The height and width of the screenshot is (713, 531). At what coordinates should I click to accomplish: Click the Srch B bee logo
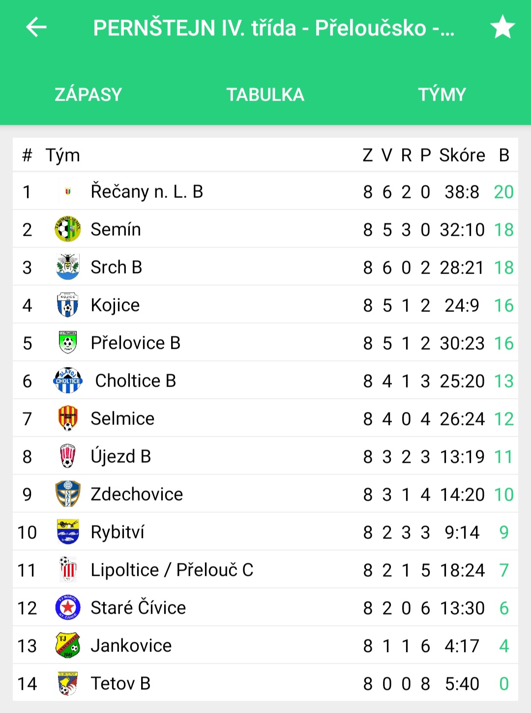click(68, 267)
